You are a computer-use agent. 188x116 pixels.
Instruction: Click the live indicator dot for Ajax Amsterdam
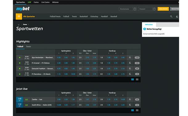20,58
